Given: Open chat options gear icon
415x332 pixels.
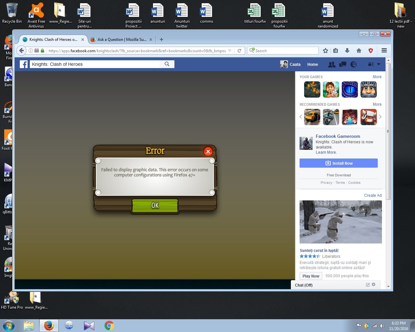Looking at the screenshot, I should (x=373, y=284).
